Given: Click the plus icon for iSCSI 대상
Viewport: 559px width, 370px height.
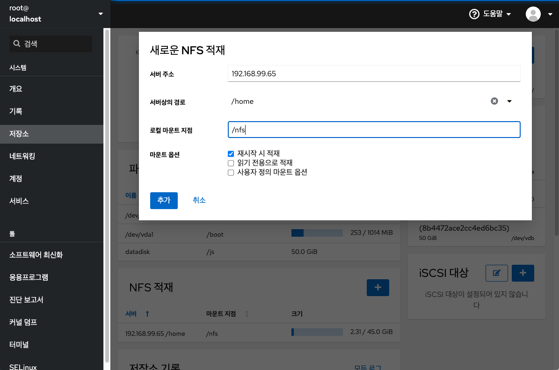Looking at the screenshot, I should click(523, 273).
